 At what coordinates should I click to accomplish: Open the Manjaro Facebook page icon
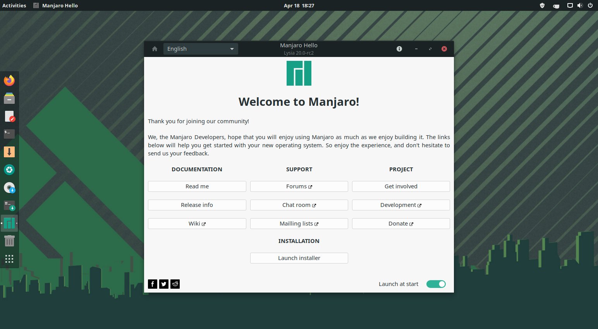153,284
